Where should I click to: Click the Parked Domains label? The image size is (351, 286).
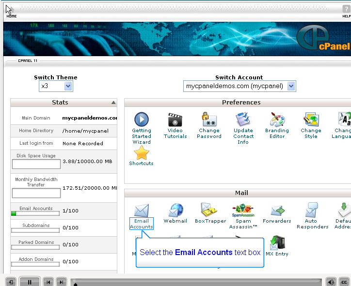[x=36, y=242]
